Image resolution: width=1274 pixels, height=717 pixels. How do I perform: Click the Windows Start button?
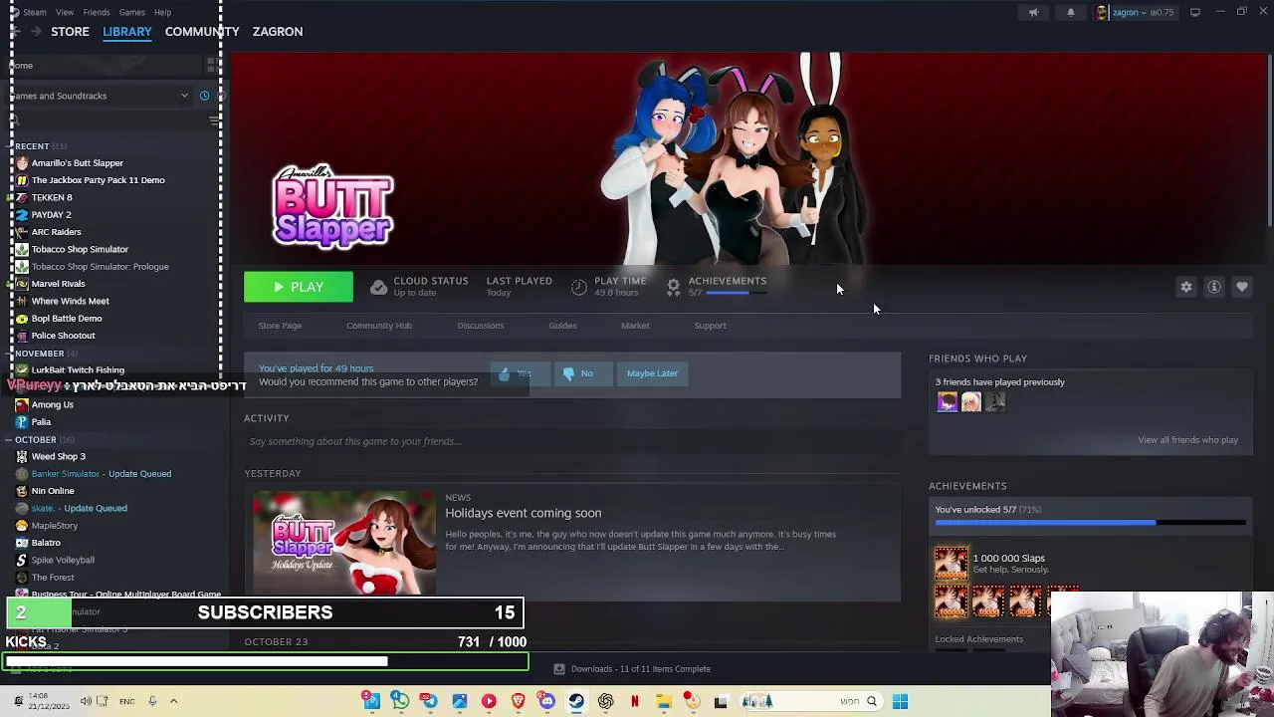point(900,701)
